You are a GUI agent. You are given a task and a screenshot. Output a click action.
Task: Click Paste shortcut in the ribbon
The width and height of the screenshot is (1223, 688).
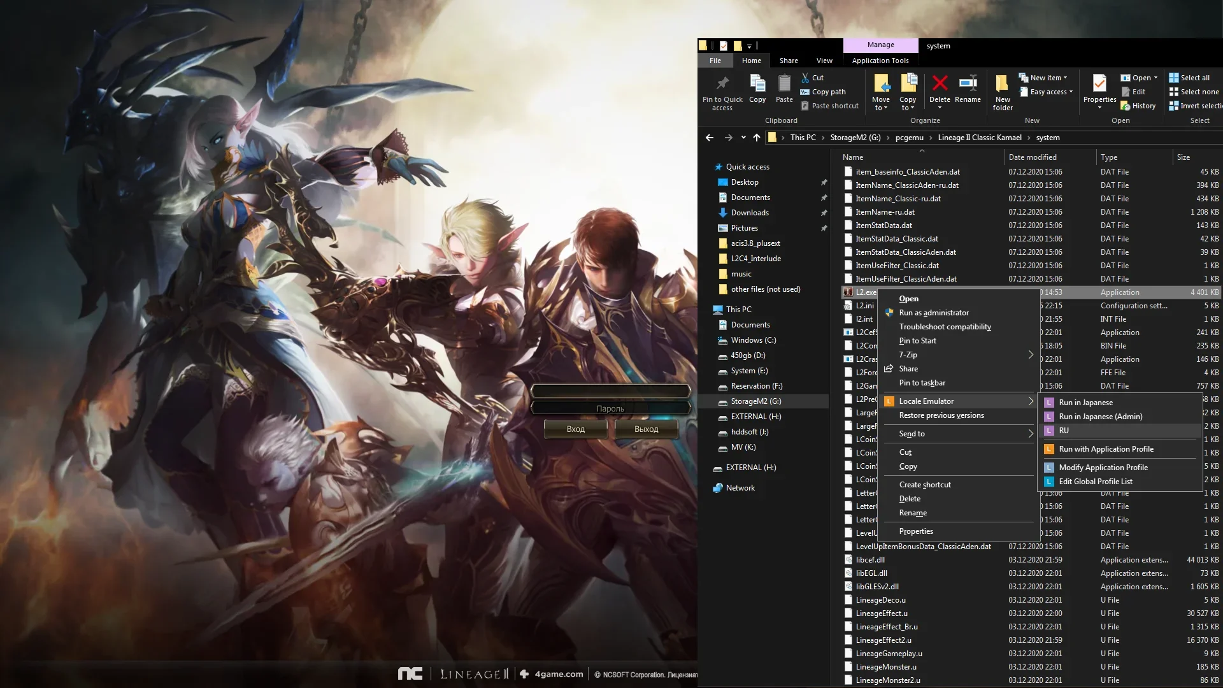pos(829,106)
